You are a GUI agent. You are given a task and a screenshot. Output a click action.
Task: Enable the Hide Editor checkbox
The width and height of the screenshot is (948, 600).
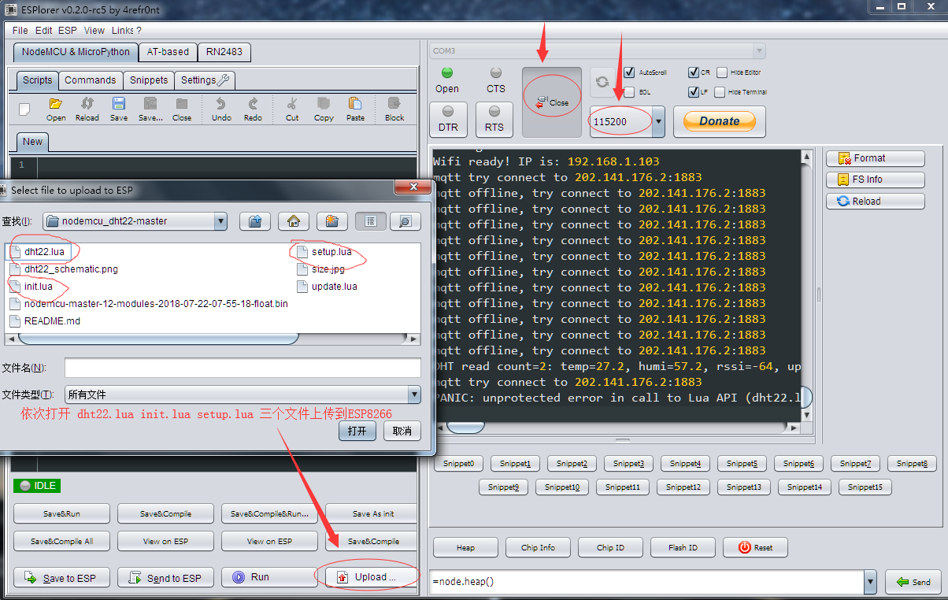[722, 72]
